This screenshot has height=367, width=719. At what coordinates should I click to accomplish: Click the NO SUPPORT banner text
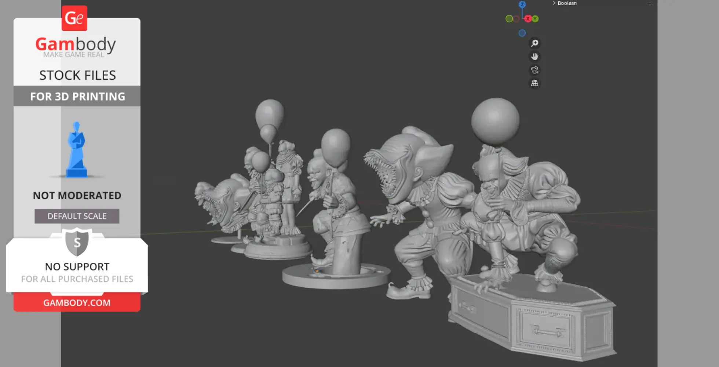pyautogui.click(x=76, y=266)
